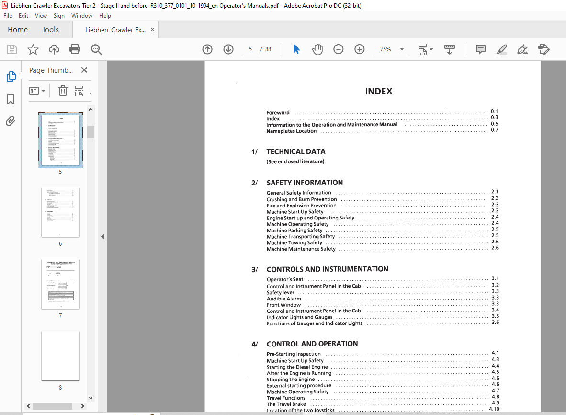
Task: Close the Page Thumbnails panel
Action: [x=84, y=70]
